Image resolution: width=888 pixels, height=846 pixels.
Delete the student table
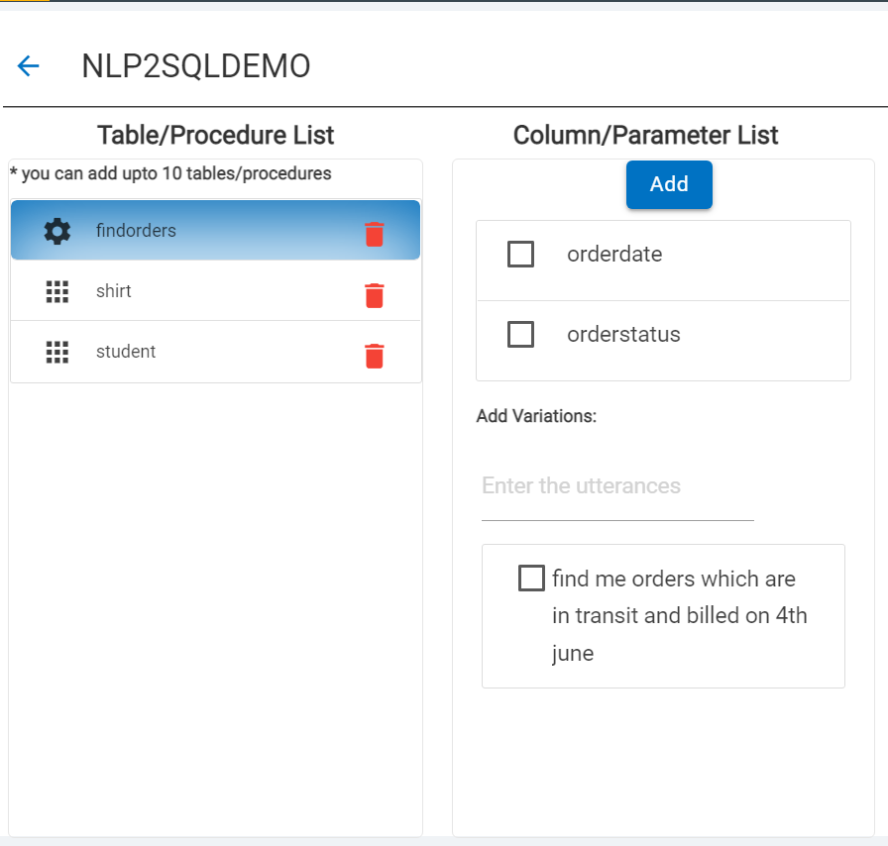(374, 356)
